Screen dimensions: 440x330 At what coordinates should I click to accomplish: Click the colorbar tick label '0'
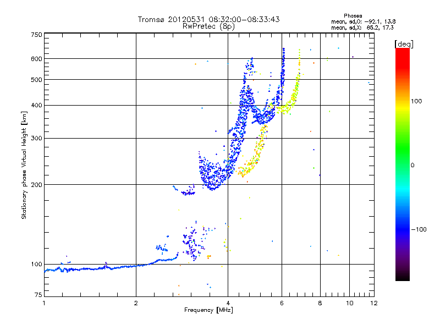coord(413,166)
